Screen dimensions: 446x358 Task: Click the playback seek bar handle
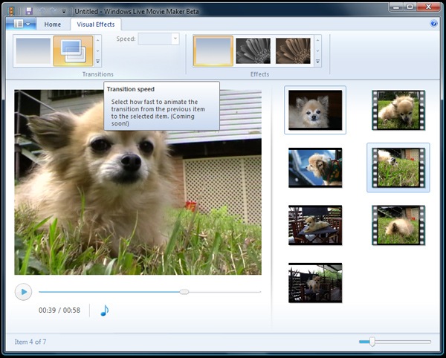(184, 292)
